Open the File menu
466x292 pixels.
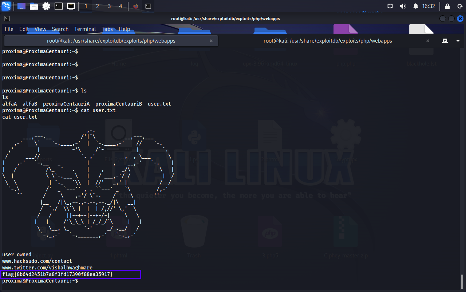(9, 29)
